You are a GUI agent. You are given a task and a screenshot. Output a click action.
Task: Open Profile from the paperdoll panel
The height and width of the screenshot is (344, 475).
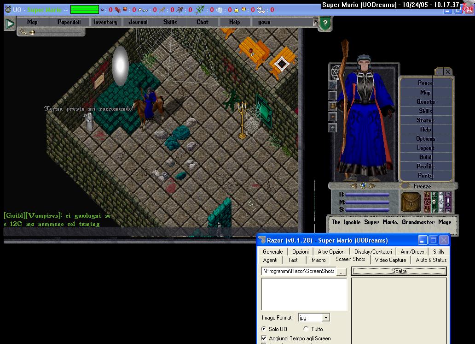pyautogui.click(x=426, y=166)
